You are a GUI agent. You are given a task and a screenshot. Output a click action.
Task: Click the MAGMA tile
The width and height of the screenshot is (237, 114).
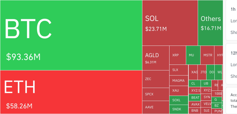tap(179, 81)
